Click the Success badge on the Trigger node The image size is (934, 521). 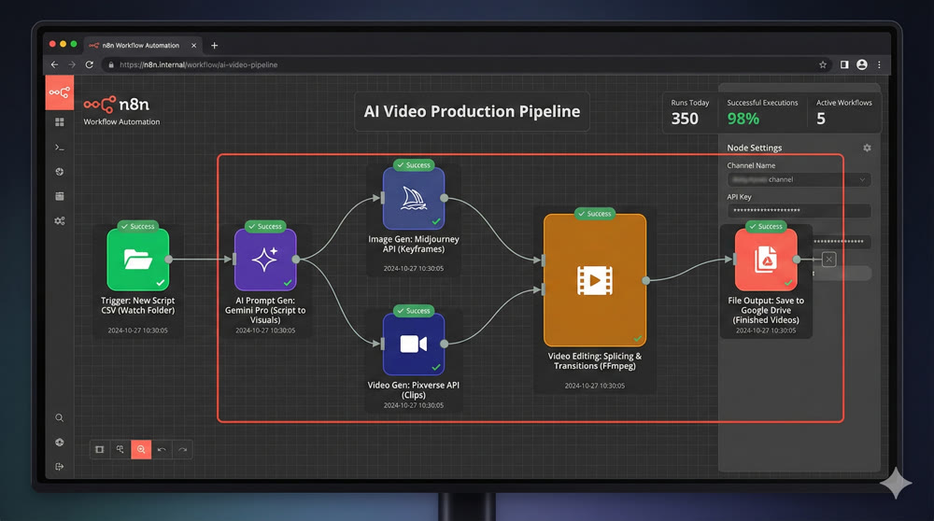[x=137, y=226]
